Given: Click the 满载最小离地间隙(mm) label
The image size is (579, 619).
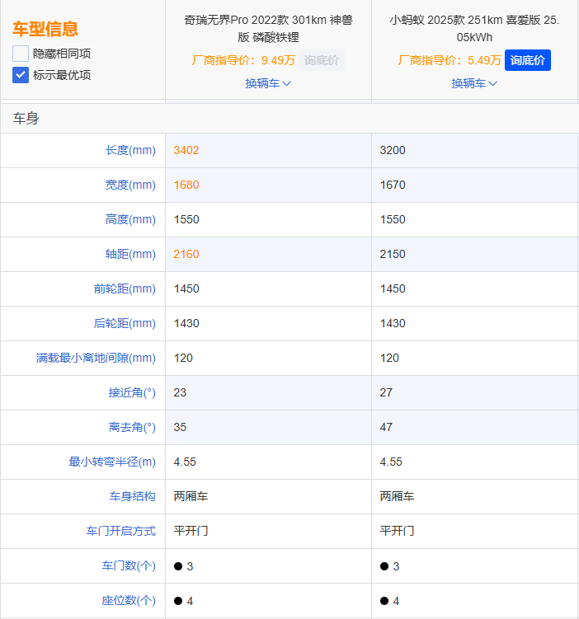Looking at the screenshot, I should [96, 358].
